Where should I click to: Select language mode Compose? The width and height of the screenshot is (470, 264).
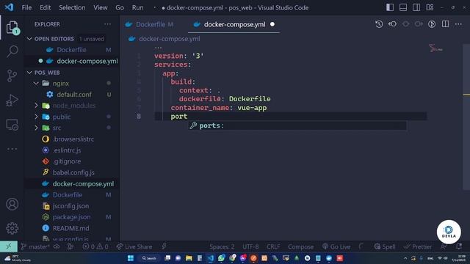[300, 246]
